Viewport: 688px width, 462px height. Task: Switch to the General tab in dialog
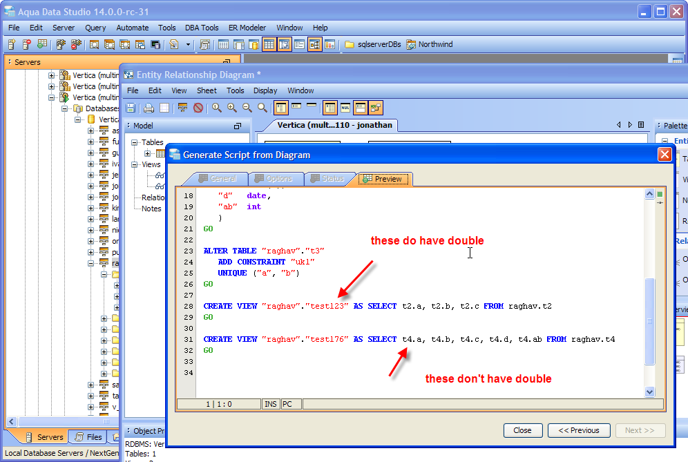tap(217, 179)
